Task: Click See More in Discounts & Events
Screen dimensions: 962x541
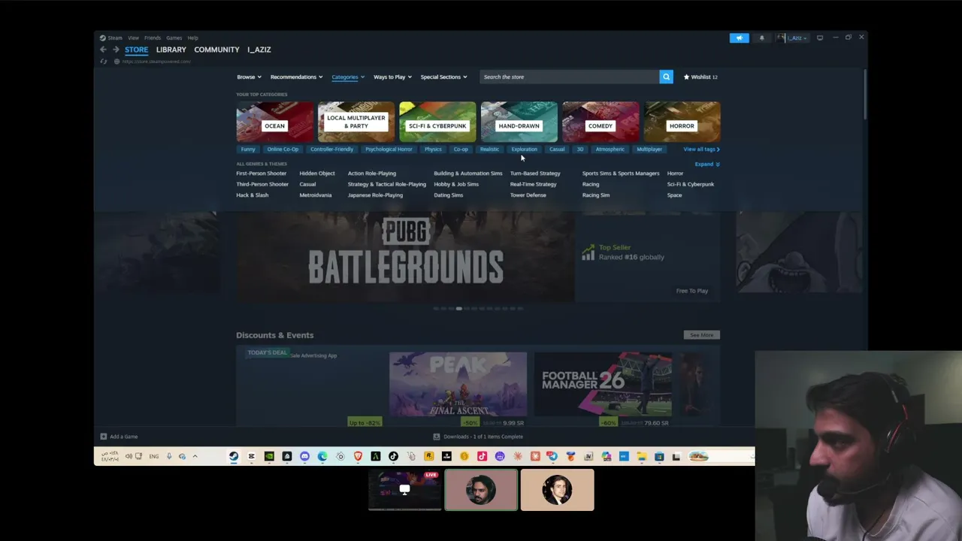Action: 701,335
